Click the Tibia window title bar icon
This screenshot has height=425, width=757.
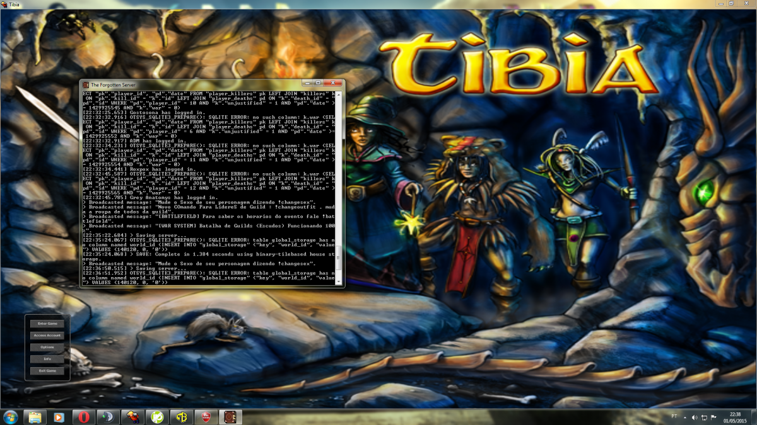4,4
